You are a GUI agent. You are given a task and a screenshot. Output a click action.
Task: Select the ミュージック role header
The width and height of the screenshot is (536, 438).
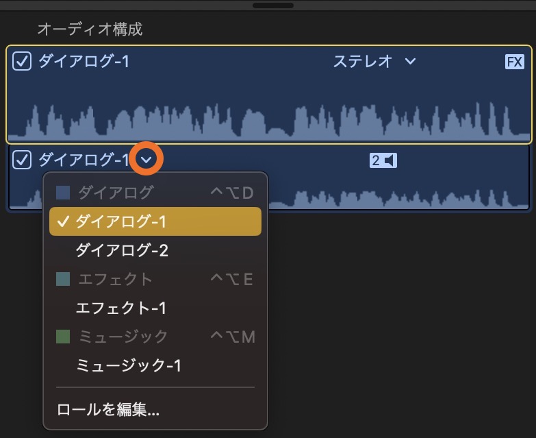155,337
